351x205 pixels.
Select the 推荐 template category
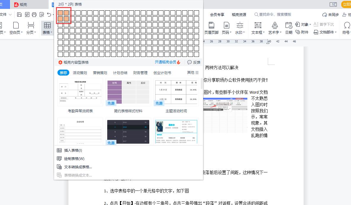point(63,73)
